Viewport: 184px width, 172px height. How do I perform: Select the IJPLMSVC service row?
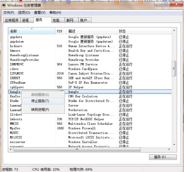[90, 73]
